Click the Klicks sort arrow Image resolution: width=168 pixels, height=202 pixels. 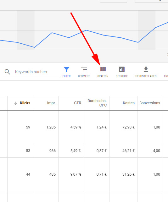click(15, 103)
